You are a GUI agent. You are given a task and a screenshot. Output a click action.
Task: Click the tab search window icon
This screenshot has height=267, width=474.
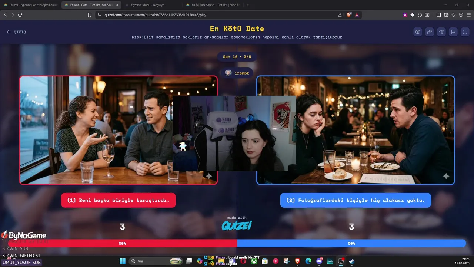427,15
